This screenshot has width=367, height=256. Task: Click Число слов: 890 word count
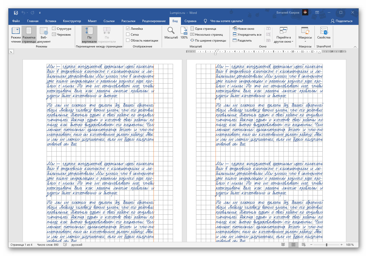click(x=48, y=245)
